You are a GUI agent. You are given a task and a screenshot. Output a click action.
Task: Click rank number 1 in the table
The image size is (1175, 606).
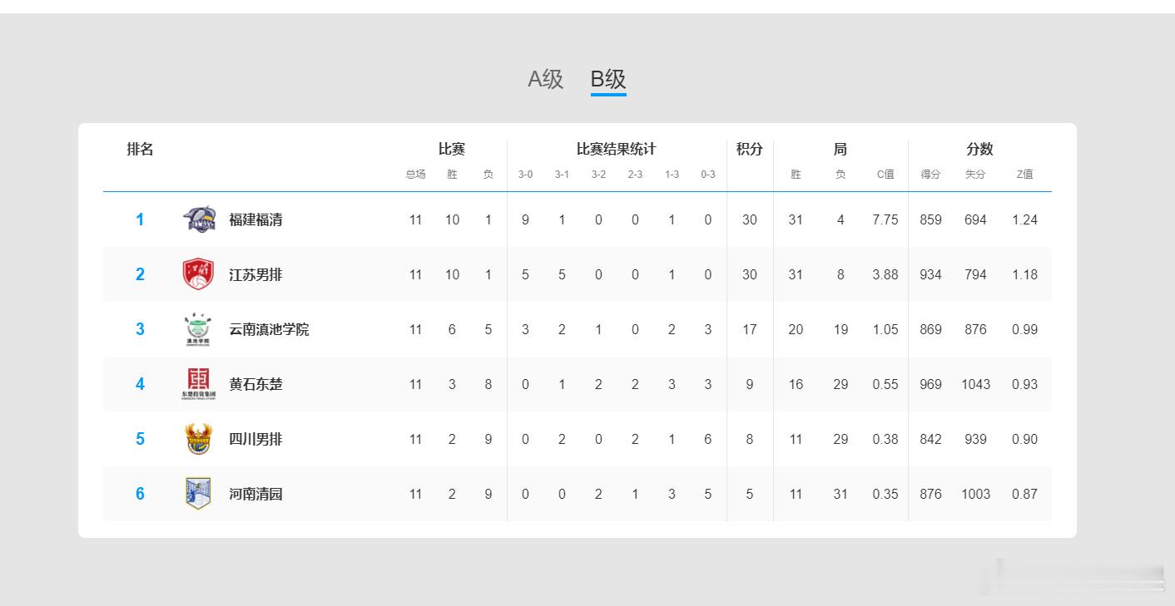click(140, 219)
